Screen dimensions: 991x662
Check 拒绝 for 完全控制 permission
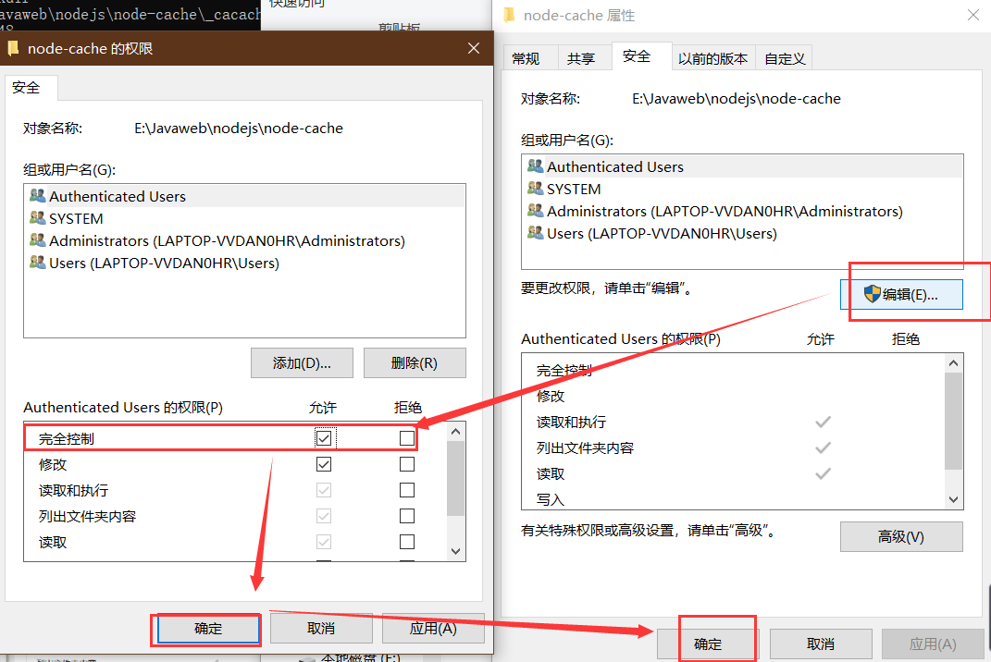[x=406, y=437]
